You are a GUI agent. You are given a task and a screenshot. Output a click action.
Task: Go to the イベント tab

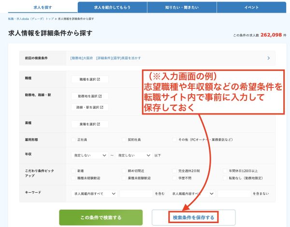coord(251,7)
